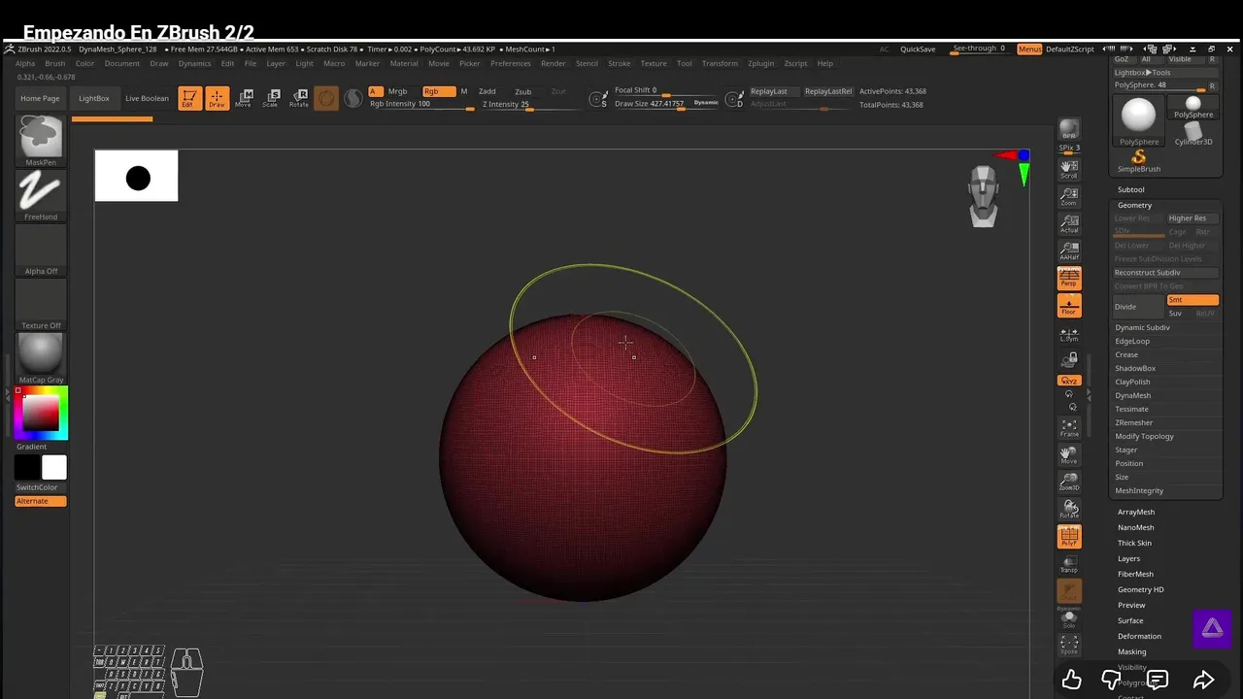This screenshot has height=699, width=1243.
Task: Toggle the Mrgb button
Action: [398, 91]
